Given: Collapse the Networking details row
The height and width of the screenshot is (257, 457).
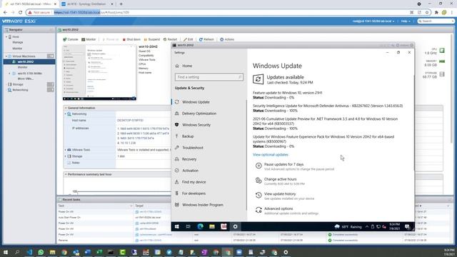Looking at the screenshot, I should click(x=65, y=114).
